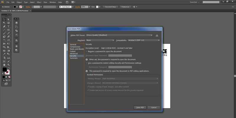236x118 pixels.
Task: Open the Layers panel icon
Action: 17,23
